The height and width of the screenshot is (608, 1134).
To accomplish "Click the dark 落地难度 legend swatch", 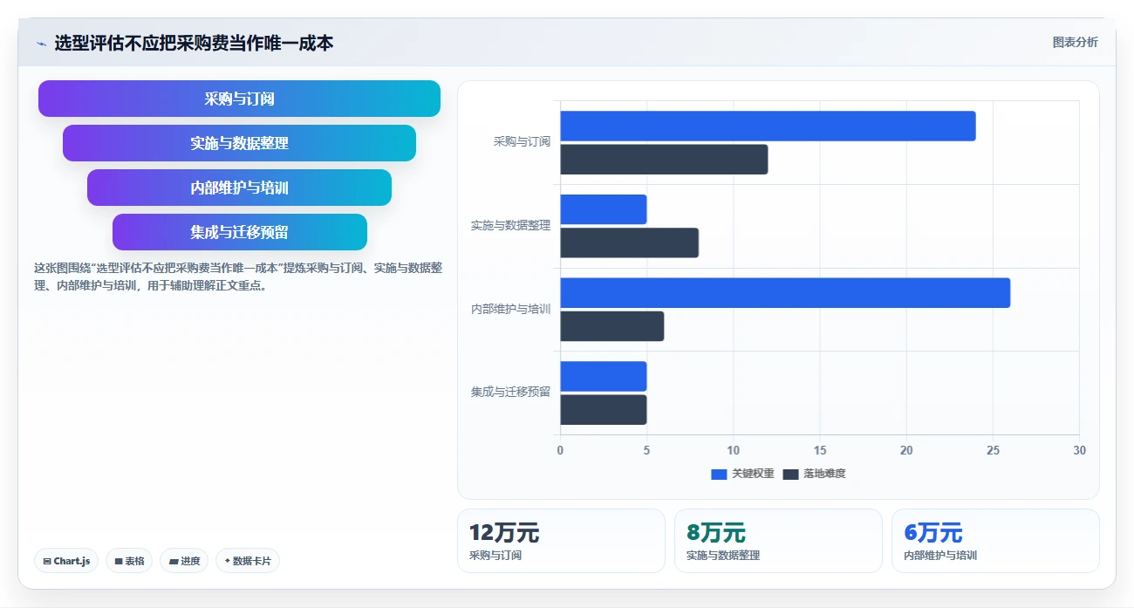I will click(790, 474).
